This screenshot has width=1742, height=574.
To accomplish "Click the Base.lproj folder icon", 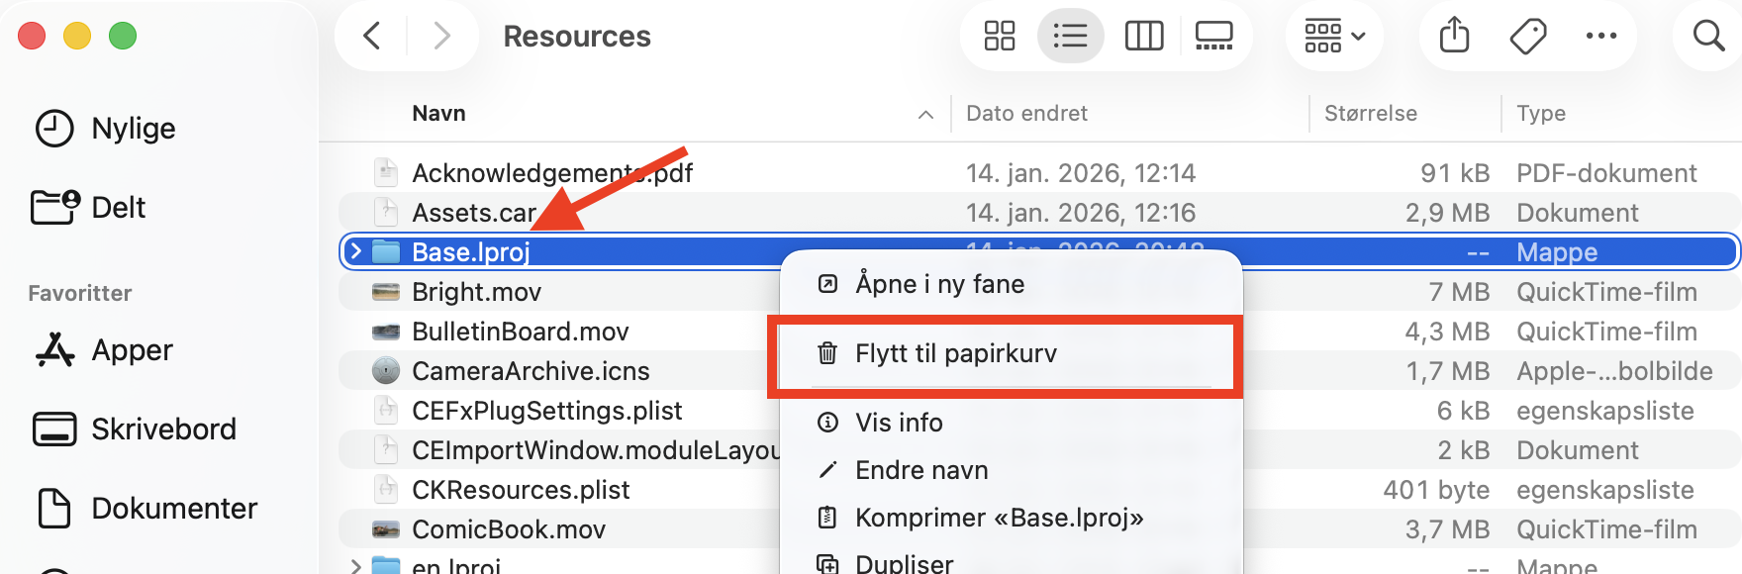I will (386, 251).
